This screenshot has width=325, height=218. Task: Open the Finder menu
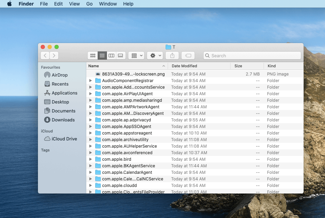click(26, 4)
